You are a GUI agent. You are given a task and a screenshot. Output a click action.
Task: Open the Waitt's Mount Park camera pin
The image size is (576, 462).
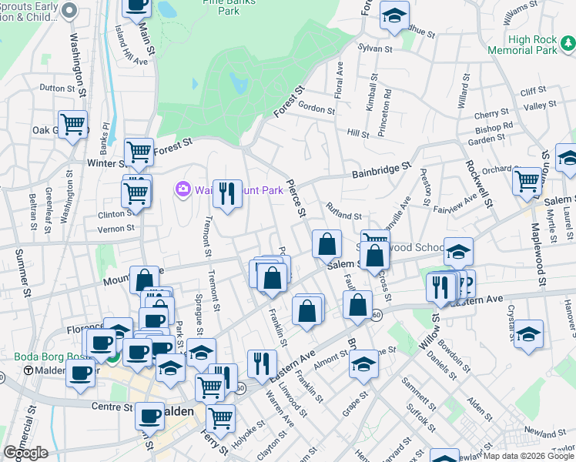[183, 189]
